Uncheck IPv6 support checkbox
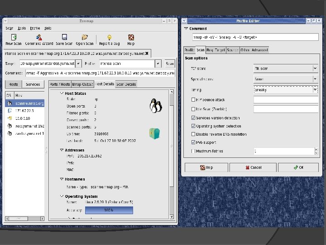 (x=193, y=142)
